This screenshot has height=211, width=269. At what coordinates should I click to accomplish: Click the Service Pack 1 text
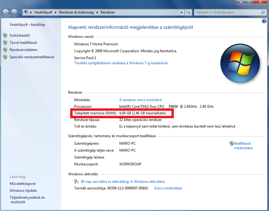(x=85, y=58)
